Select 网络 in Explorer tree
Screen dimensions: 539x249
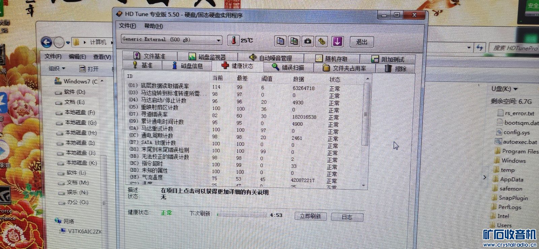tap(65, 221)
